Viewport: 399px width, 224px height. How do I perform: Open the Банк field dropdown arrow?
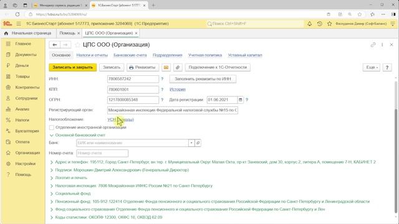[191, 143]
